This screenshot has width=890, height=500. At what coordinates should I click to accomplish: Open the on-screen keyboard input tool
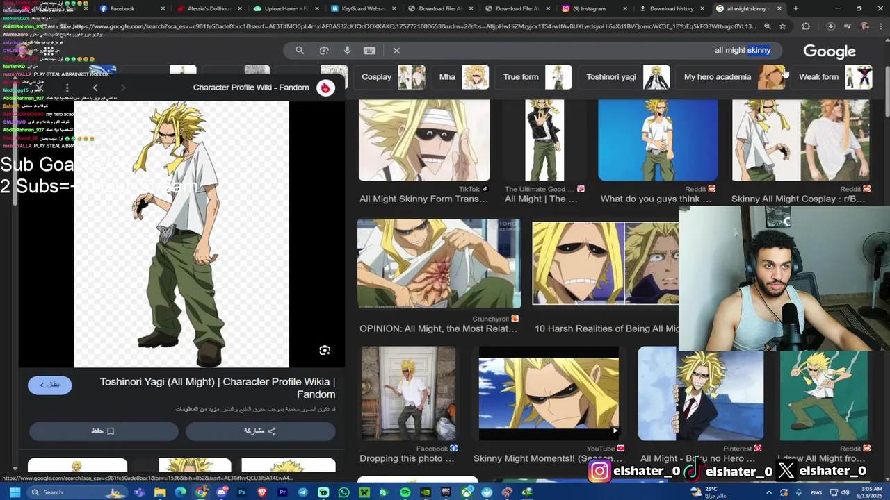pyautogui.click(x=369, y=51)
